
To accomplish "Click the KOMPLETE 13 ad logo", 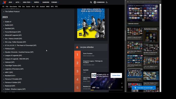I will point(94,75).
